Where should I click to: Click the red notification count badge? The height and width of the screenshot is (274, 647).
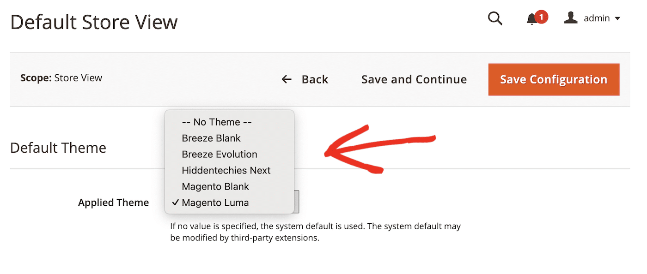coord(541,17)
